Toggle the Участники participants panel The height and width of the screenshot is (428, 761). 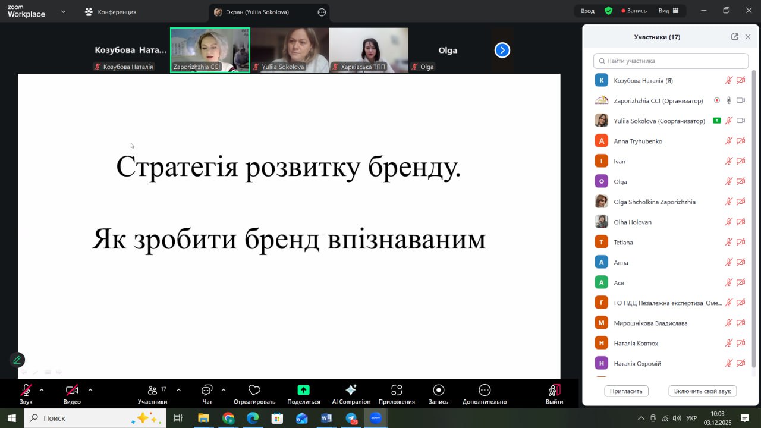tap(153, 391)
